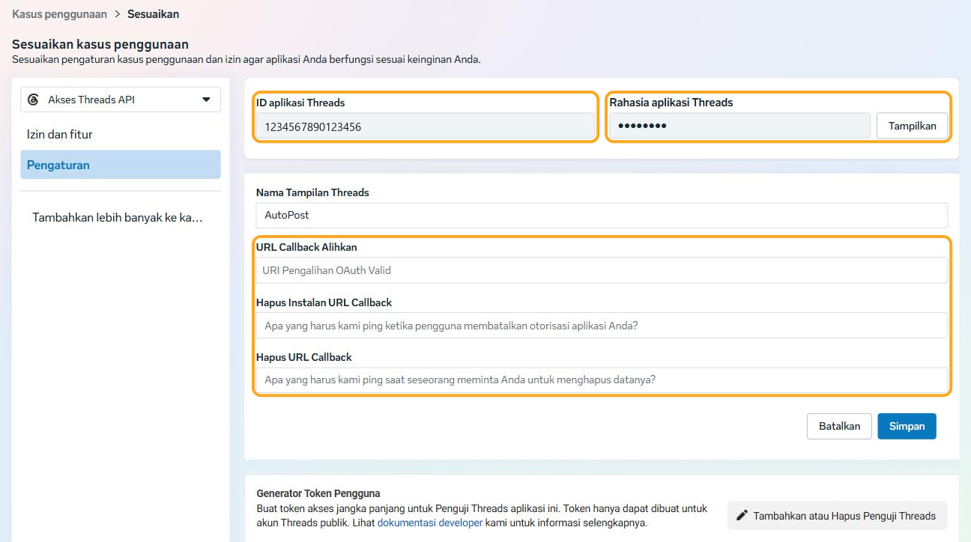This screenshot has height=542, width=971.
Task: Click Tambahkan atau Hapus Penguji Threads button
Action: click(837, 516)
